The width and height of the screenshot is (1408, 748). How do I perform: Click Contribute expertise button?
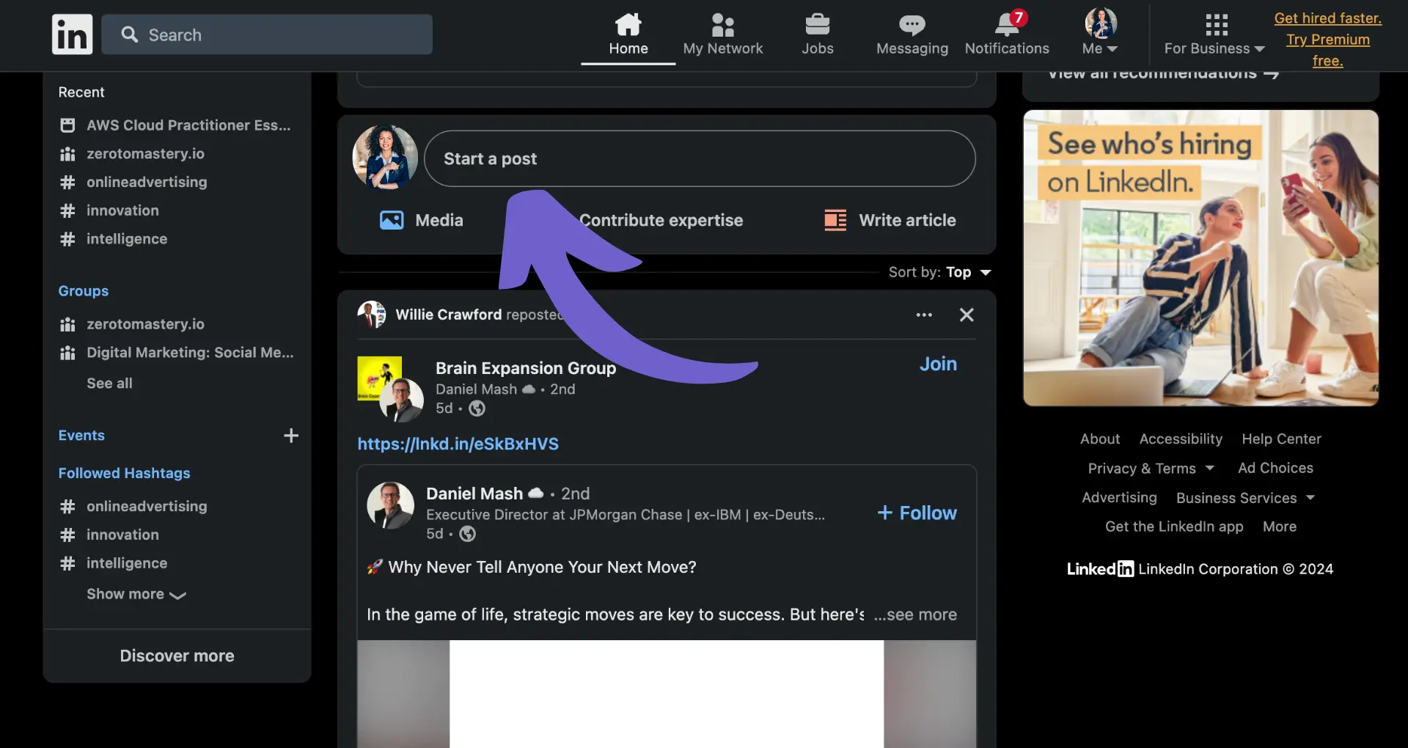[x=661, y=220]
